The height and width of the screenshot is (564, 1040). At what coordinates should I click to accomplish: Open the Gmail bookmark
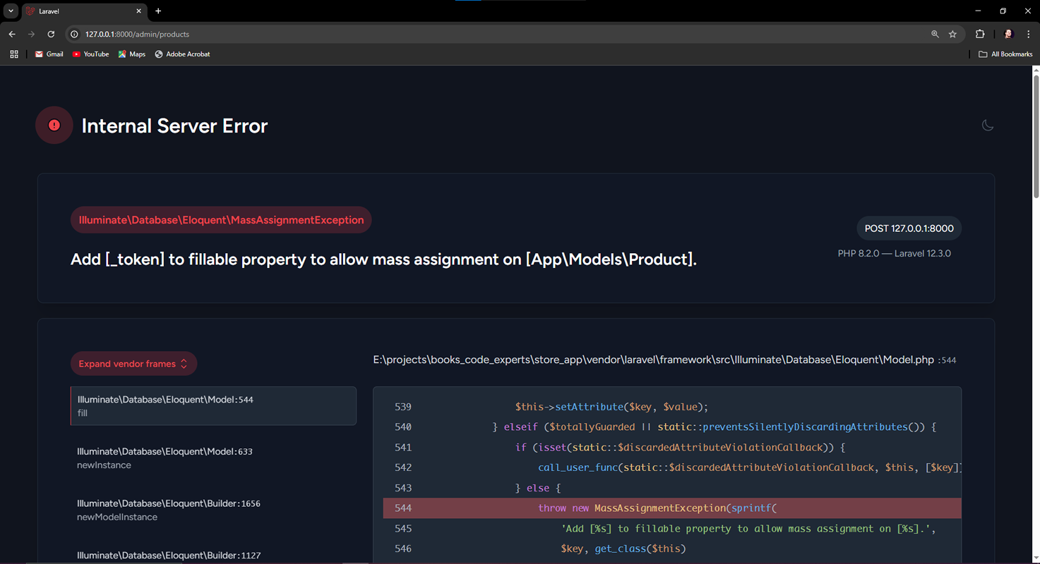click(x=49, y=54)
